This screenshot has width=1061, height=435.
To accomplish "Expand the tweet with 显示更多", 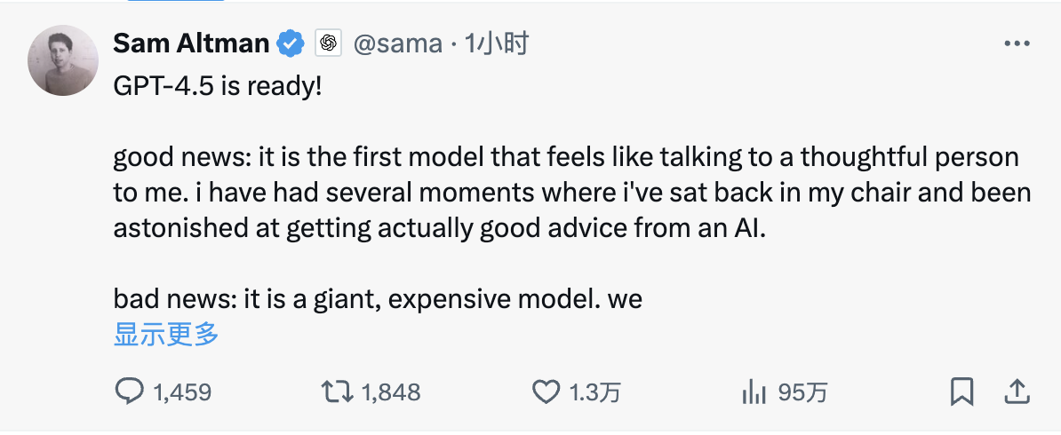I will (166, 335).
